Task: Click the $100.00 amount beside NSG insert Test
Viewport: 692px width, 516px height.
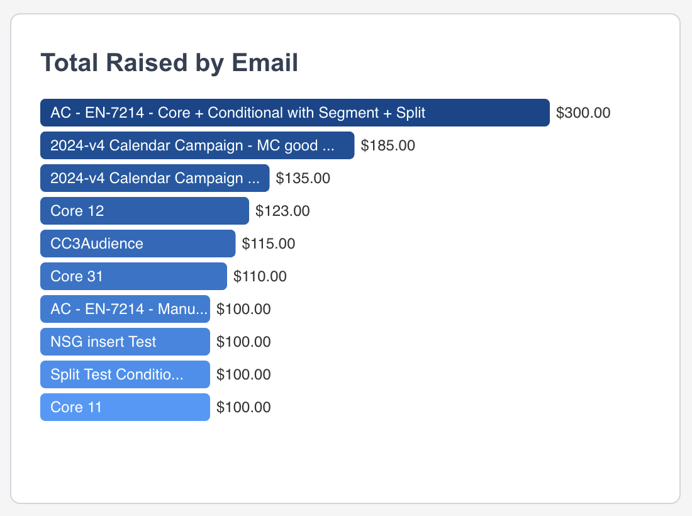Action: pos(243,342)
